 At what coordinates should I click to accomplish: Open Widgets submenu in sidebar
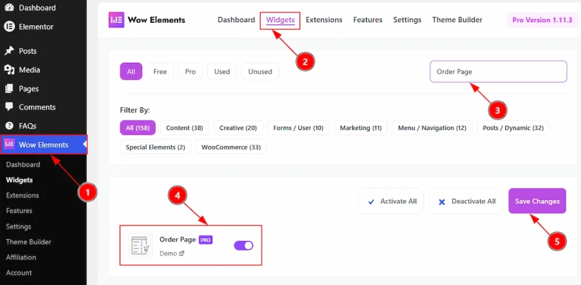19,180
